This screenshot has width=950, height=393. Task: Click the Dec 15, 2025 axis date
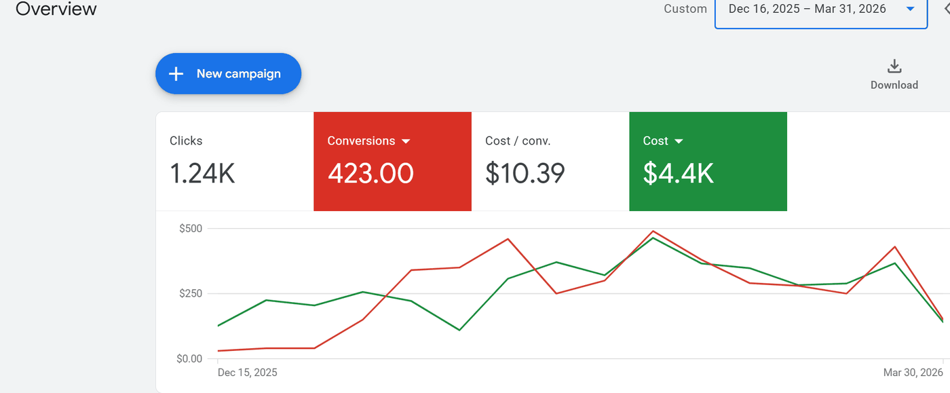(x=247, y=373)
